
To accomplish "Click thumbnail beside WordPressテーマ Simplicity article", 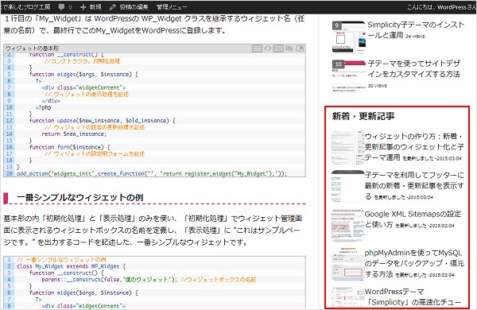I will click(347, 297).
